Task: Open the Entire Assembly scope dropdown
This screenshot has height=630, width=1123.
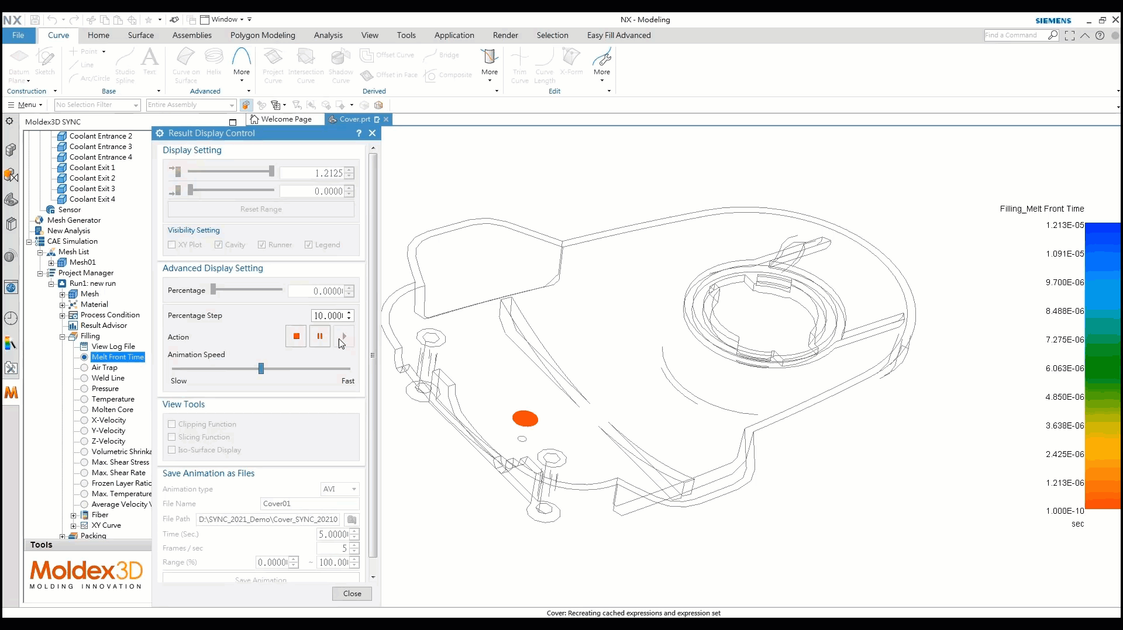Action: coord(232,105)
